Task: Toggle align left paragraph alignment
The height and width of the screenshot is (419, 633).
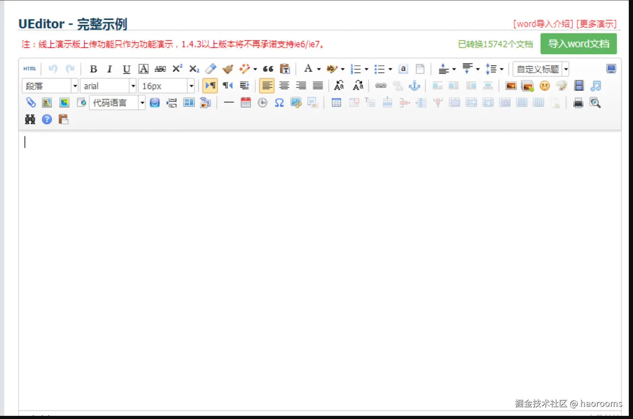Action: 267,86
